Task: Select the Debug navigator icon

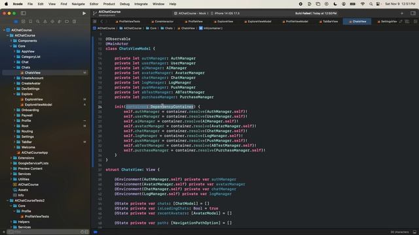Action: [60, 22]
